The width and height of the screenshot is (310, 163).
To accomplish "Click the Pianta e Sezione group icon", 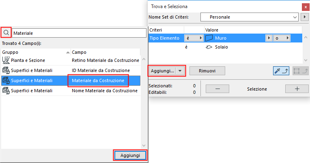I will tap(6, 60).
